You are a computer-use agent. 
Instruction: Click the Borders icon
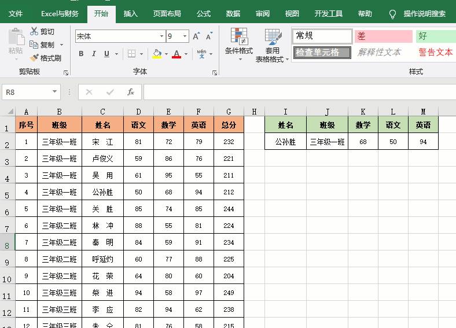[131, 54]
